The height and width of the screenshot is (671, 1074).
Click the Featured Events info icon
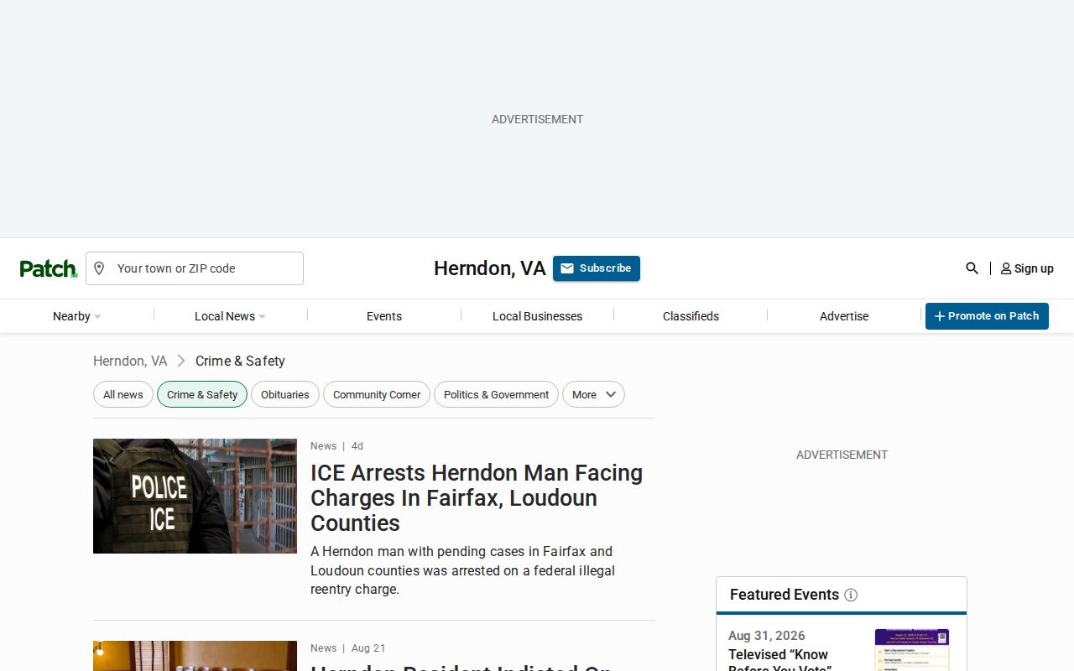coord(851,595)
